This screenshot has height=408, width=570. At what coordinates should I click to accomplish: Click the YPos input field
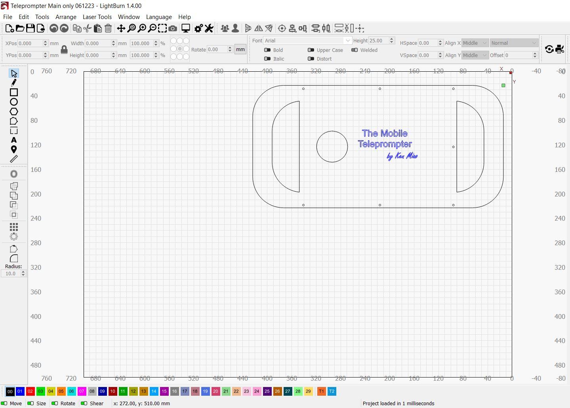click(30, 55)
